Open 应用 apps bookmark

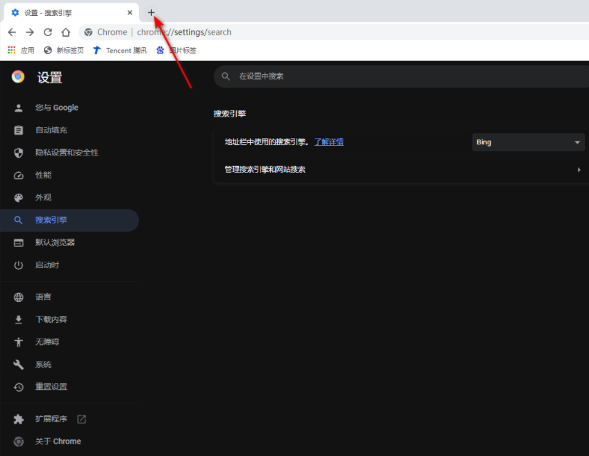coord(21,50)
